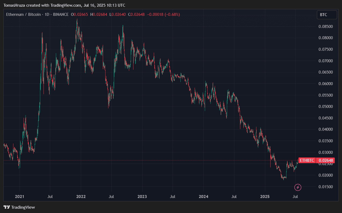Click the red ETHBTC symbol label

tap(307, 160)
